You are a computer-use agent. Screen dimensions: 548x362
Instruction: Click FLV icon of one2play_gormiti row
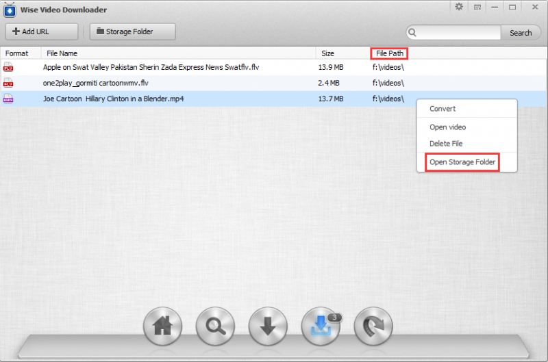click(8, 83)
